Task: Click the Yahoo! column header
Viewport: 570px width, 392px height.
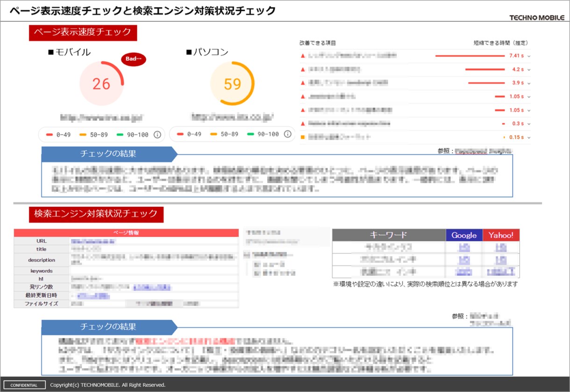Action: point(501,235)
